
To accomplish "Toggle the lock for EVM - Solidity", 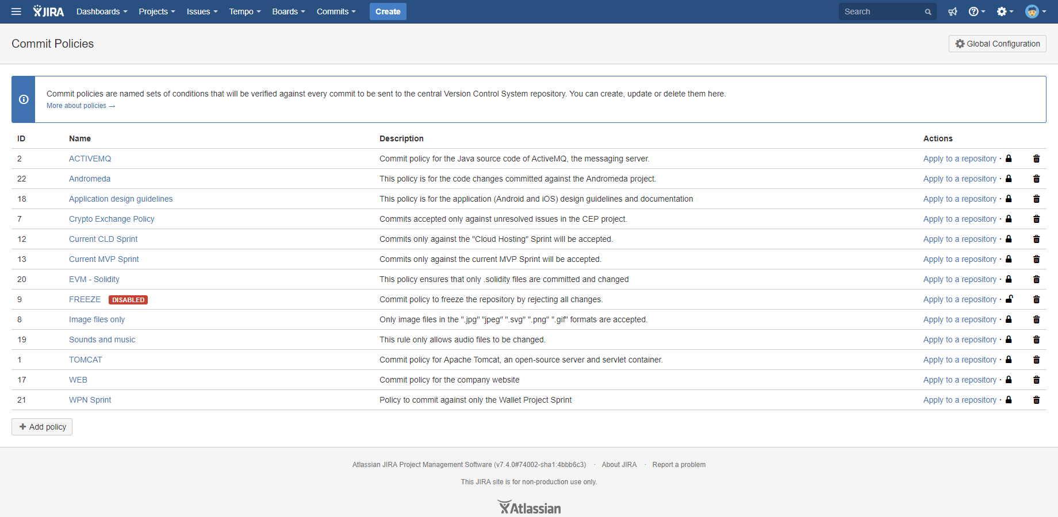I will pyautogui.click(x=1009, y=279).
